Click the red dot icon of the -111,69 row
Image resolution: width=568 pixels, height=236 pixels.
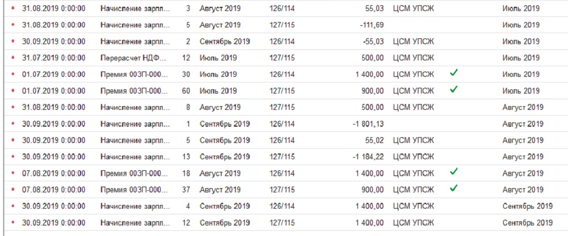(13, 25)
